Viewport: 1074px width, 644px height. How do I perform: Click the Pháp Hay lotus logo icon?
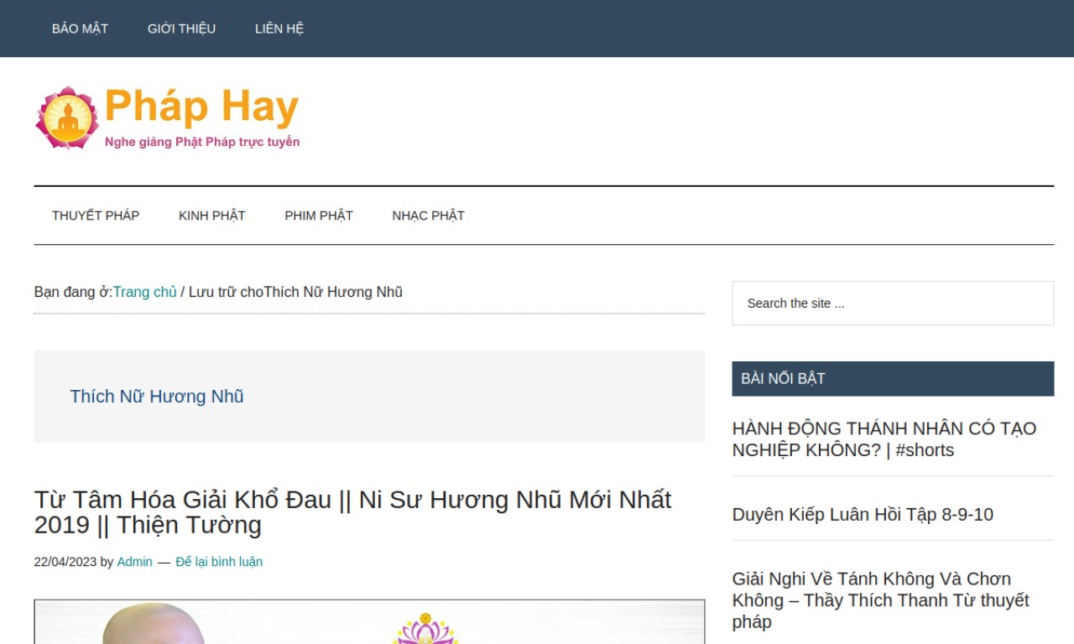pyautogui.click(x=67, y=117)
